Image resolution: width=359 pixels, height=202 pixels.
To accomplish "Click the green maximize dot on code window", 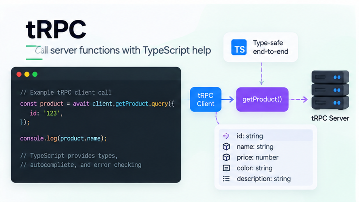I will click(35, 74).
